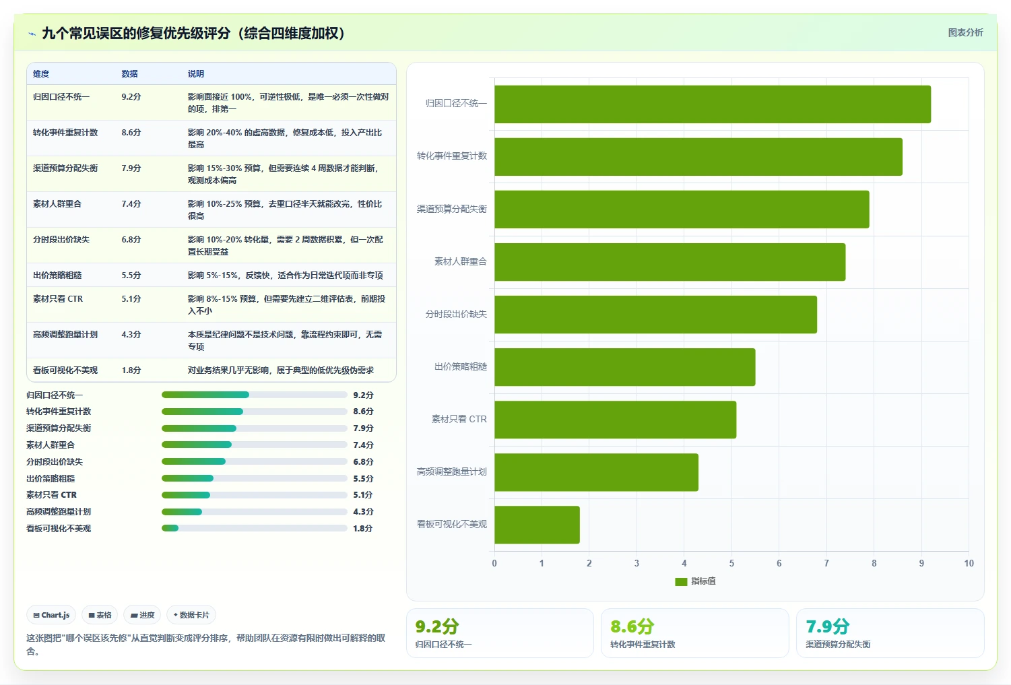This screenshot has width=1011, height=685.
Task: Click the 素材人群重合 chart bar
Action: click(670, 262)
